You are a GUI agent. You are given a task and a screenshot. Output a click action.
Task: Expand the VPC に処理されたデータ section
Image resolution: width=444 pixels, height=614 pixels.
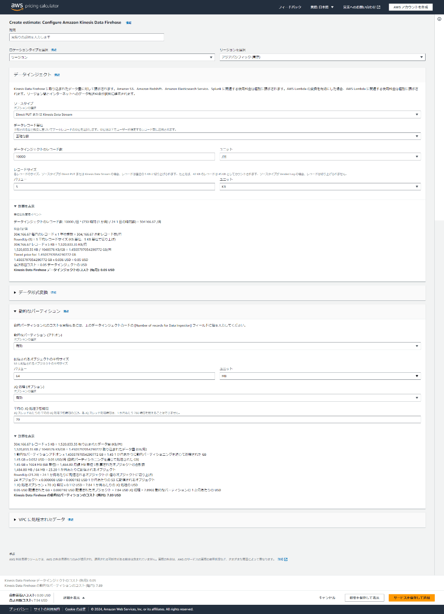[39, 520]
